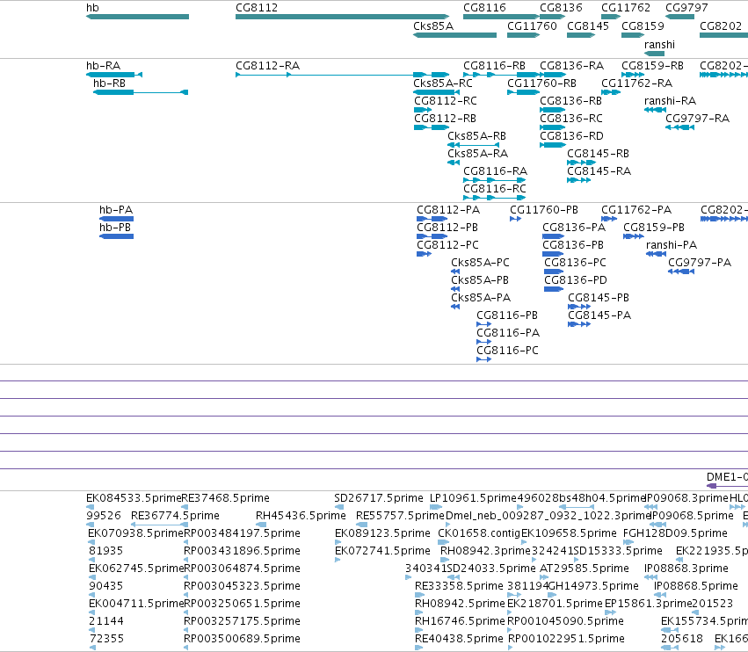
Task: Select the CG8116-RA transcript
Action: click(494, 180)
